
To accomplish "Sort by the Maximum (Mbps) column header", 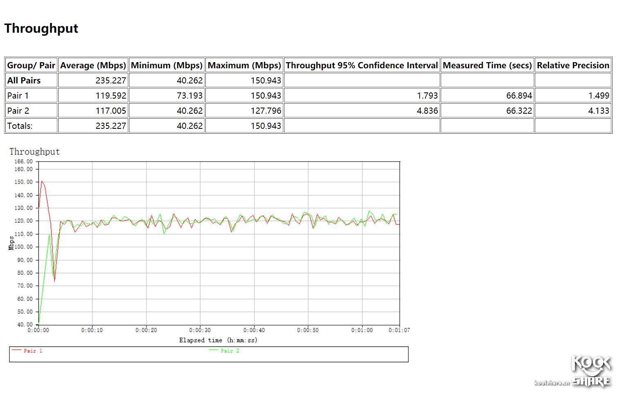I will [244, 65].
